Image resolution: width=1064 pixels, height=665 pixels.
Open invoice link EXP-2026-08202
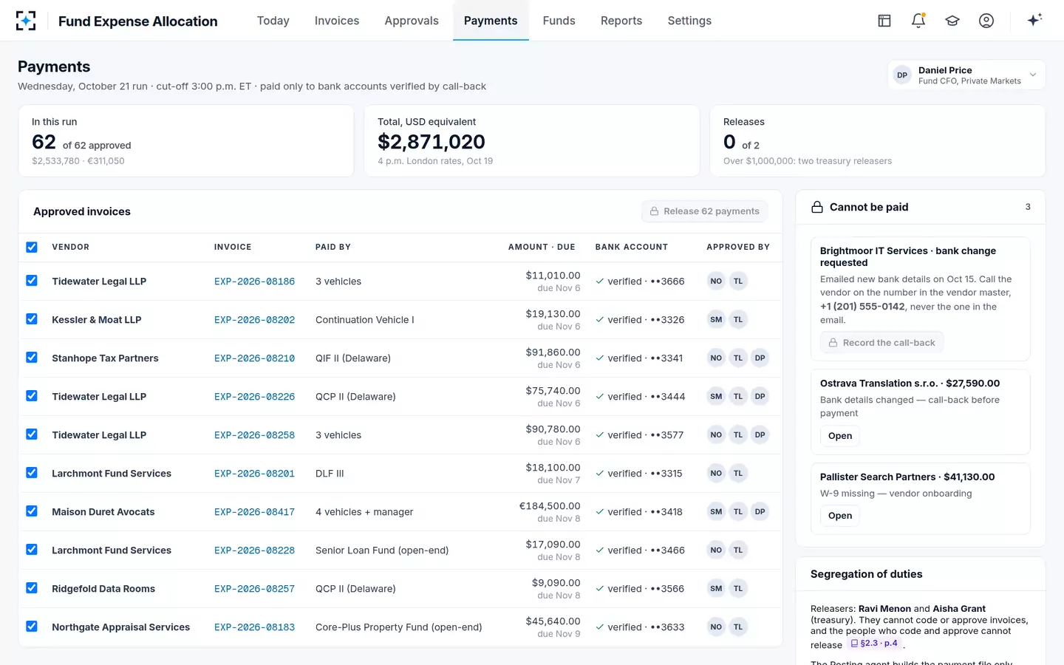pyautogui.click(x=254, y=320)
